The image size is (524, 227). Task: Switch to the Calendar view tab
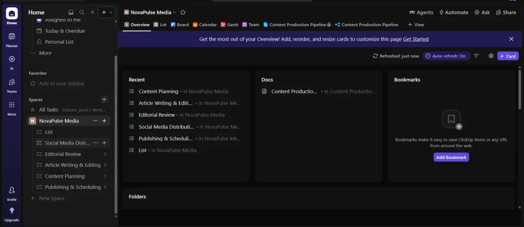pos(205,25)
